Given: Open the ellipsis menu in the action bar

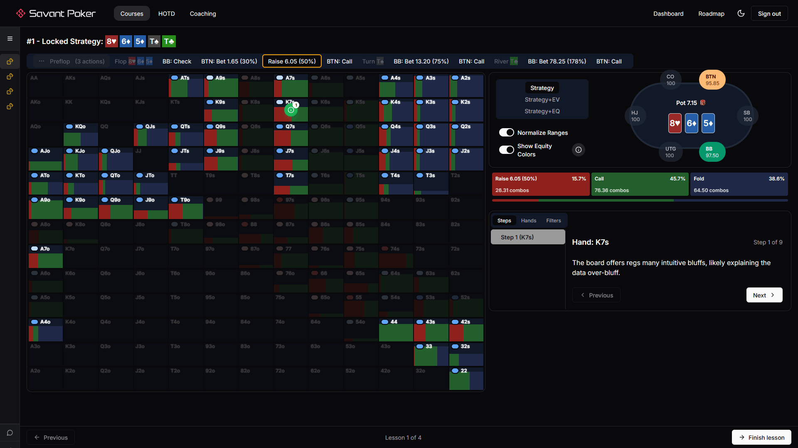Looking at the screenshot, I should click(x=41, y=61).
